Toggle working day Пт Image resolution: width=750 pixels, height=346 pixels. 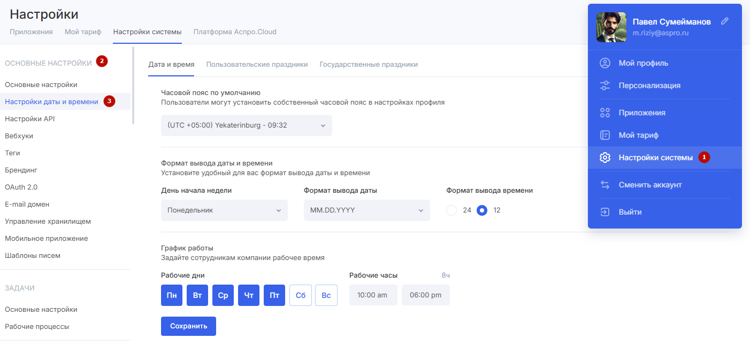(274, 295)
